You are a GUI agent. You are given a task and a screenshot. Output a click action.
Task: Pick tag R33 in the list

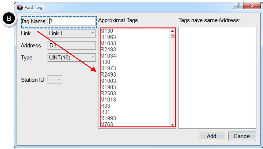pos(105,106)
